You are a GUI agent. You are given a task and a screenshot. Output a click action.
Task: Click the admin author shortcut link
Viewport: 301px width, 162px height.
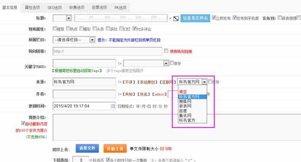pos(159,94)
